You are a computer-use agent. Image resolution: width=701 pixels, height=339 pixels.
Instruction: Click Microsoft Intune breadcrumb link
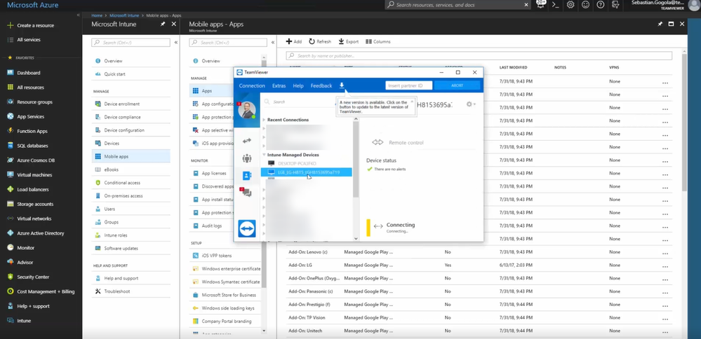124,15
